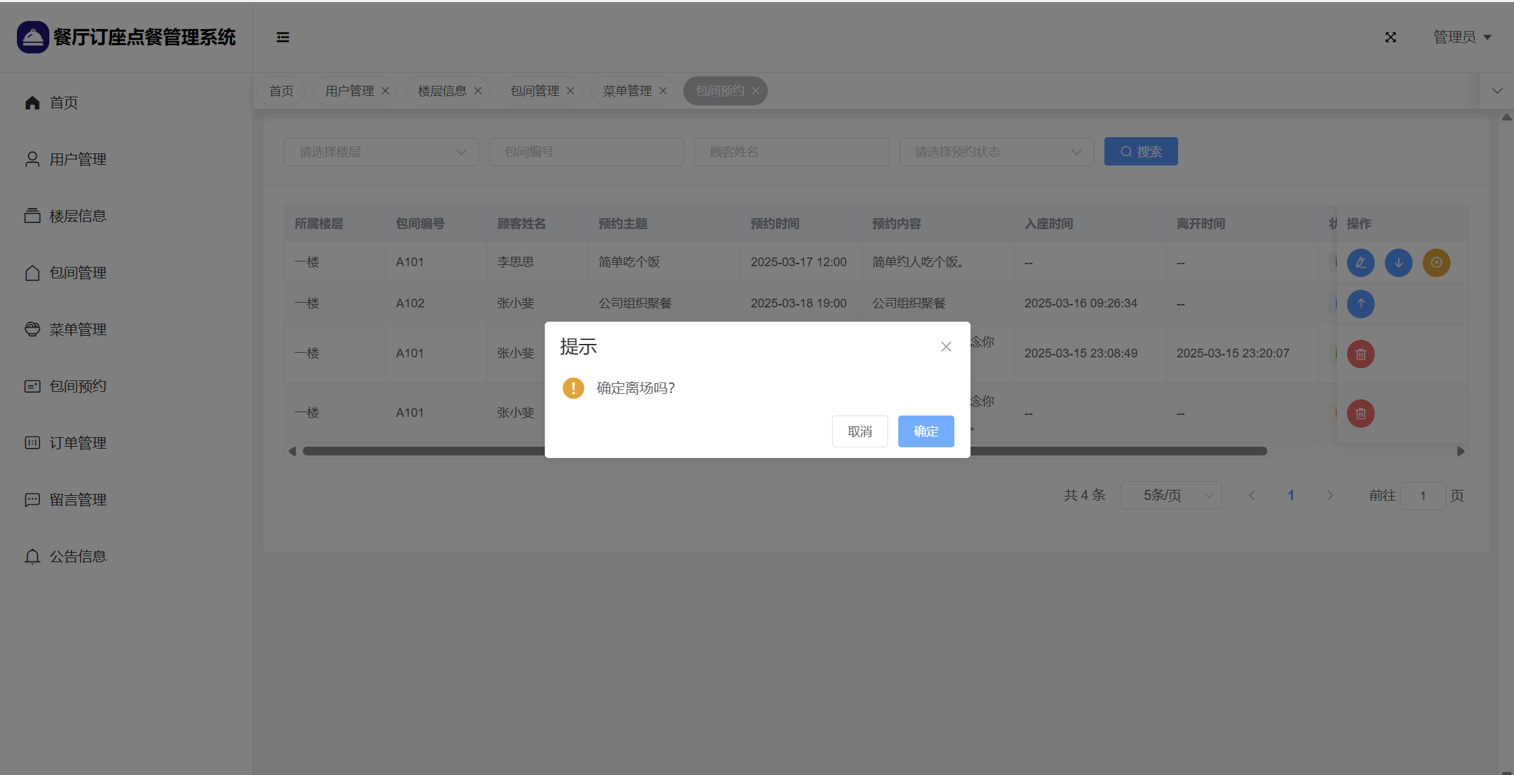This screenshot has height=775, width=1514.
Task: Open 订单管理 in the sidebar
Action: pos(77,443)
